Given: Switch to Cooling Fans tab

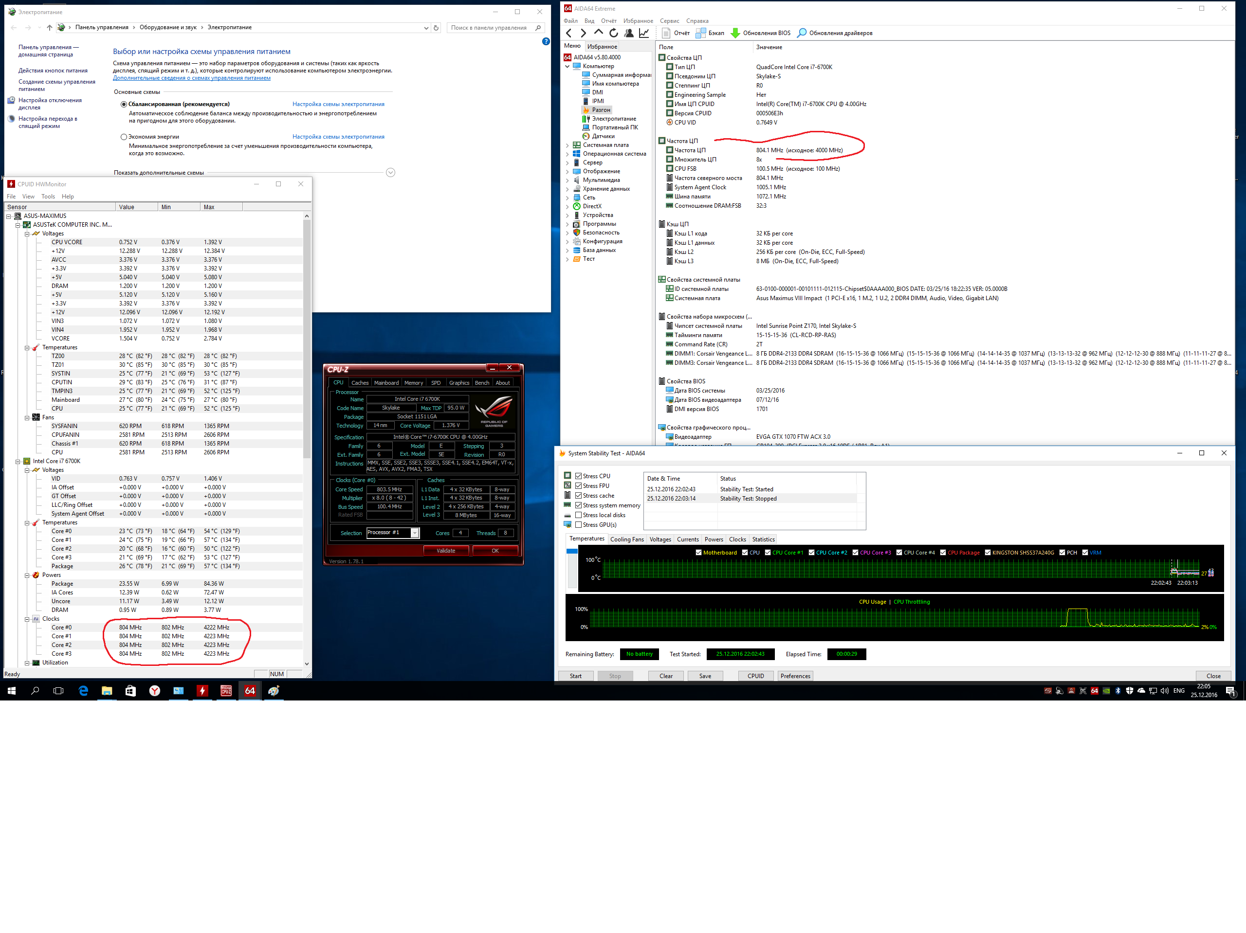Looking at the screenshot, I should (626, 539).
